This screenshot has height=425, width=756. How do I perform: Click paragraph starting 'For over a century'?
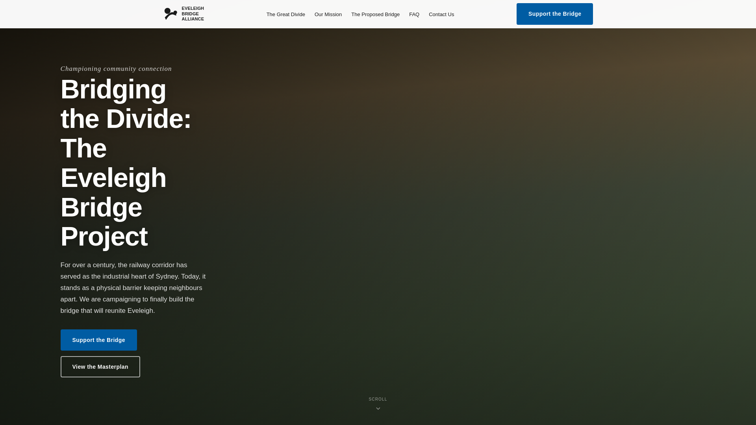(x=133, y=288)
